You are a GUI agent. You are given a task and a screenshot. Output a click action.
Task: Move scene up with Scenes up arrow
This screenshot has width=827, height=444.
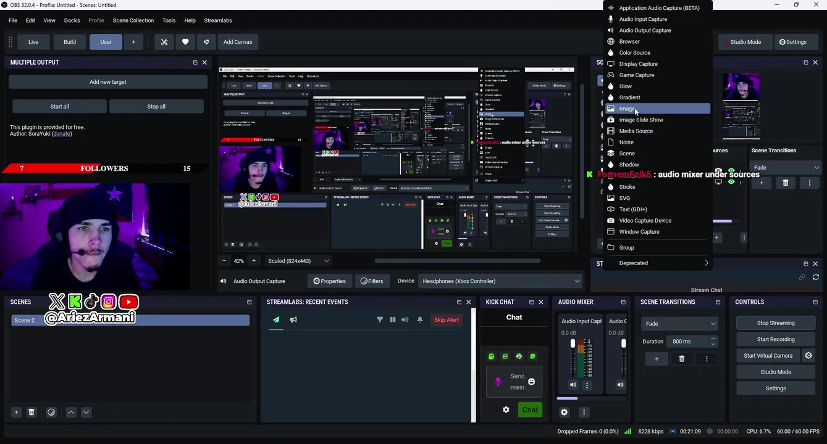pyautogui.click(x=71, y=412)
